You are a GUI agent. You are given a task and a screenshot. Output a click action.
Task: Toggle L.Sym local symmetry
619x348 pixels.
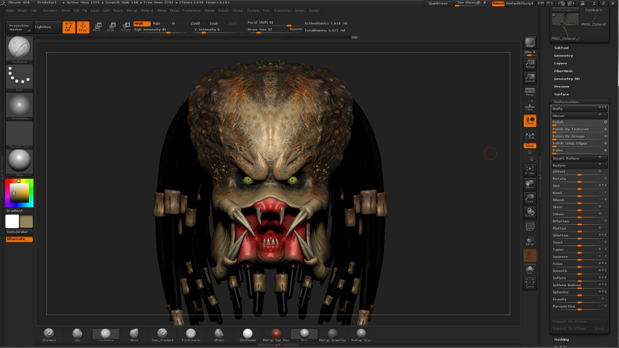tap(530, 135)
